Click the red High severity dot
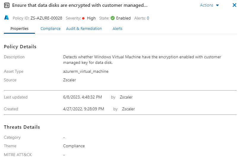 click(83, 18)
